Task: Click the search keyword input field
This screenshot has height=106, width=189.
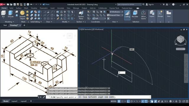Action: click(129, 4)
